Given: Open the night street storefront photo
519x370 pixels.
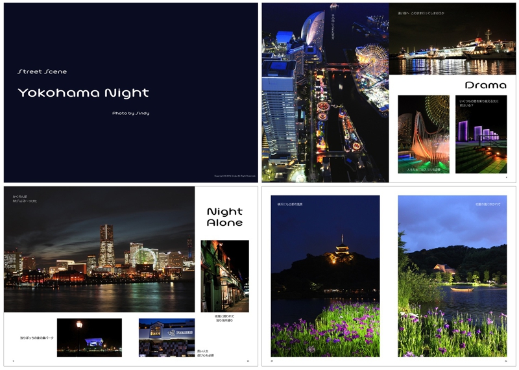Looking at the screenshot, I should (224, 277).
